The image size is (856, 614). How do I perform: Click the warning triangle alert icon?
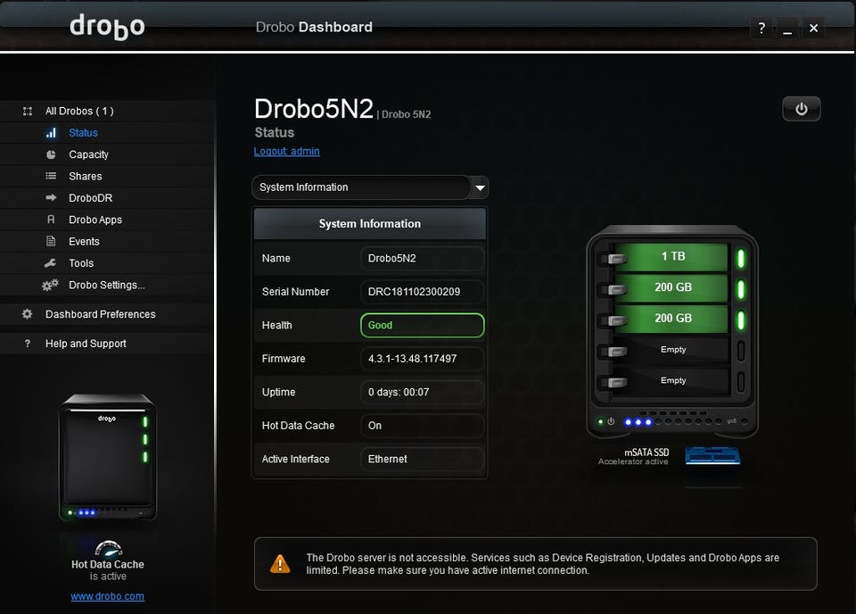280,564
